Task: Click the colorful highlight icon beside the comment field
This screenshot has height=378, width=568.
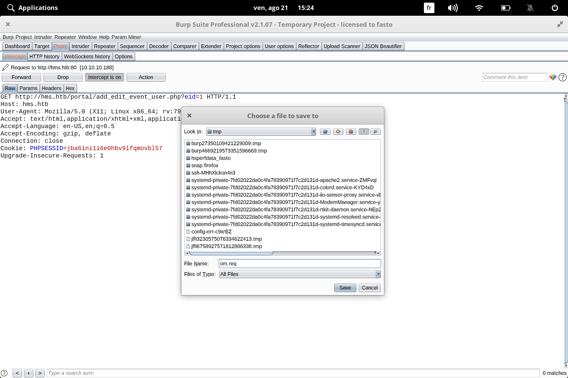Action: click(x=553, y=77)
